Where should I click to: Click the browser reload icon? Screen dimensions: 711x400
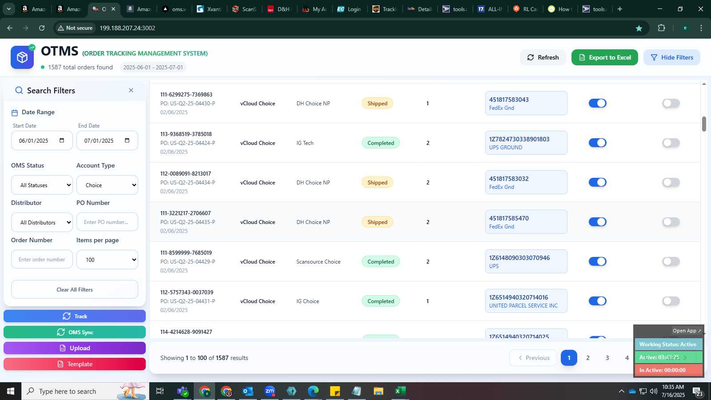click(42, 28)
